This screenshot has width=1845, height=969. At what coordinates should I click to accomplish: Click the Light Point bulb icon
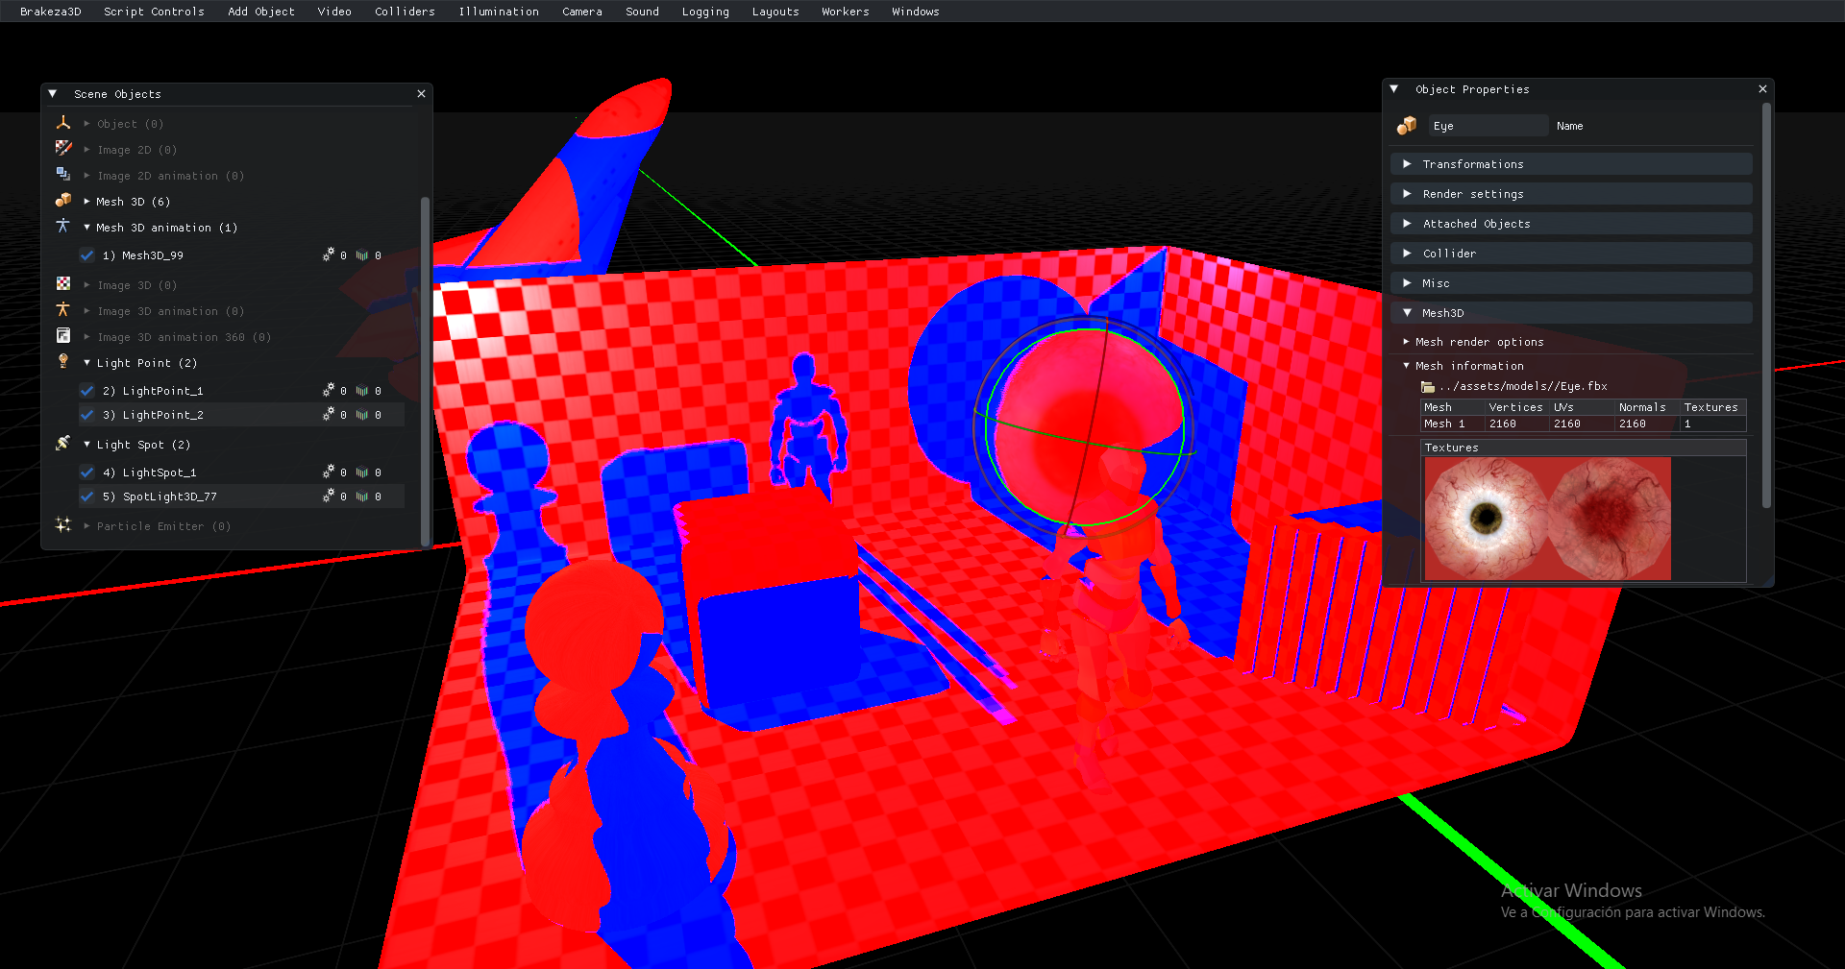[63, 361]
